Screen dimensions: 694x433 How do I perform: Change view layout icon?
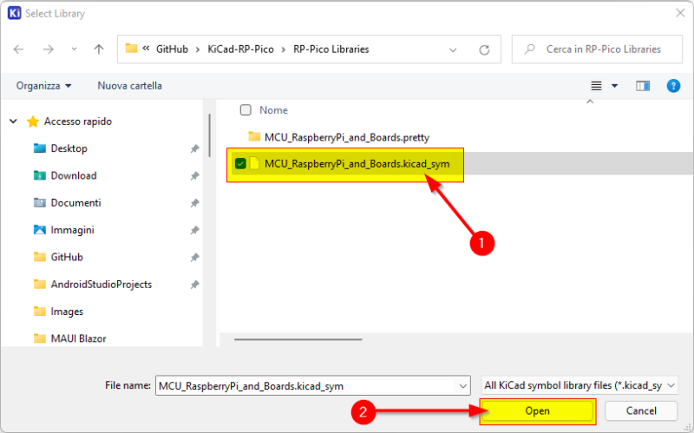[597, 86]
